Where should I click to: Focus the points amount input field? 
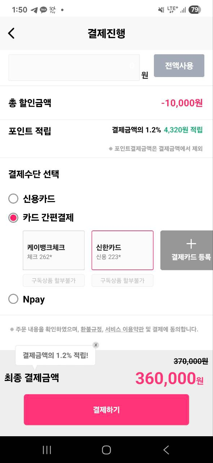74,67
